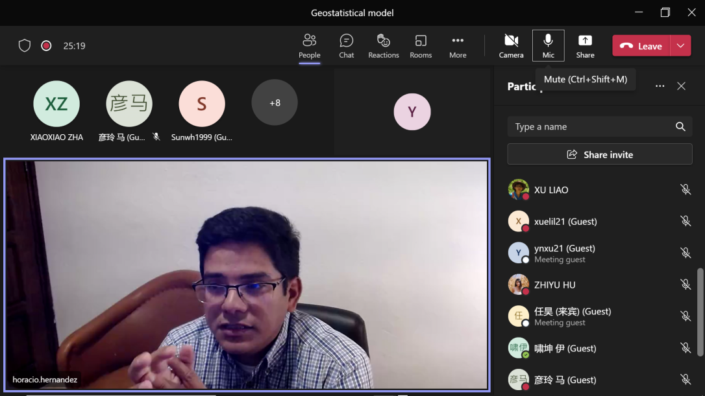
Task: Leave the meeting
Action: 641,46
